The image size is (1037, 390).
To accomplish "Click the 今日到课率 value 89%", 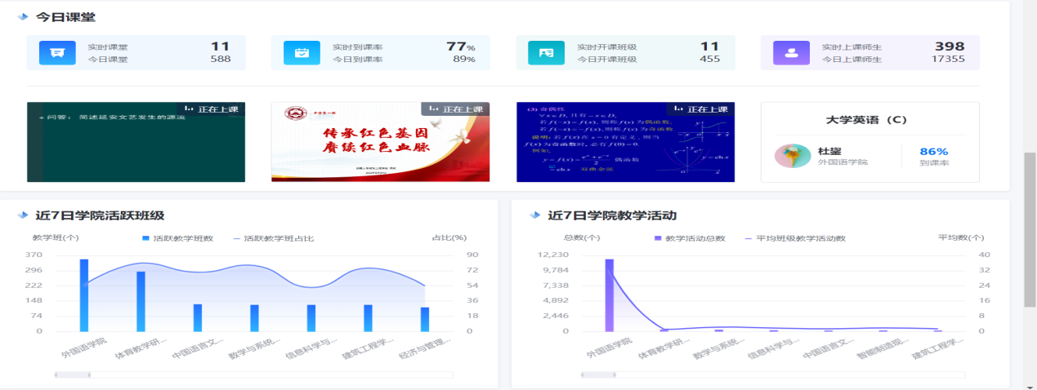I will point(464,59).
